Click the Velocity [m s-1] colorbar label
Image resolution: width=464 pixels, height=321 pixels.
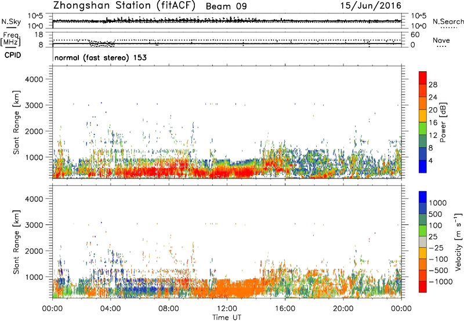458,242
